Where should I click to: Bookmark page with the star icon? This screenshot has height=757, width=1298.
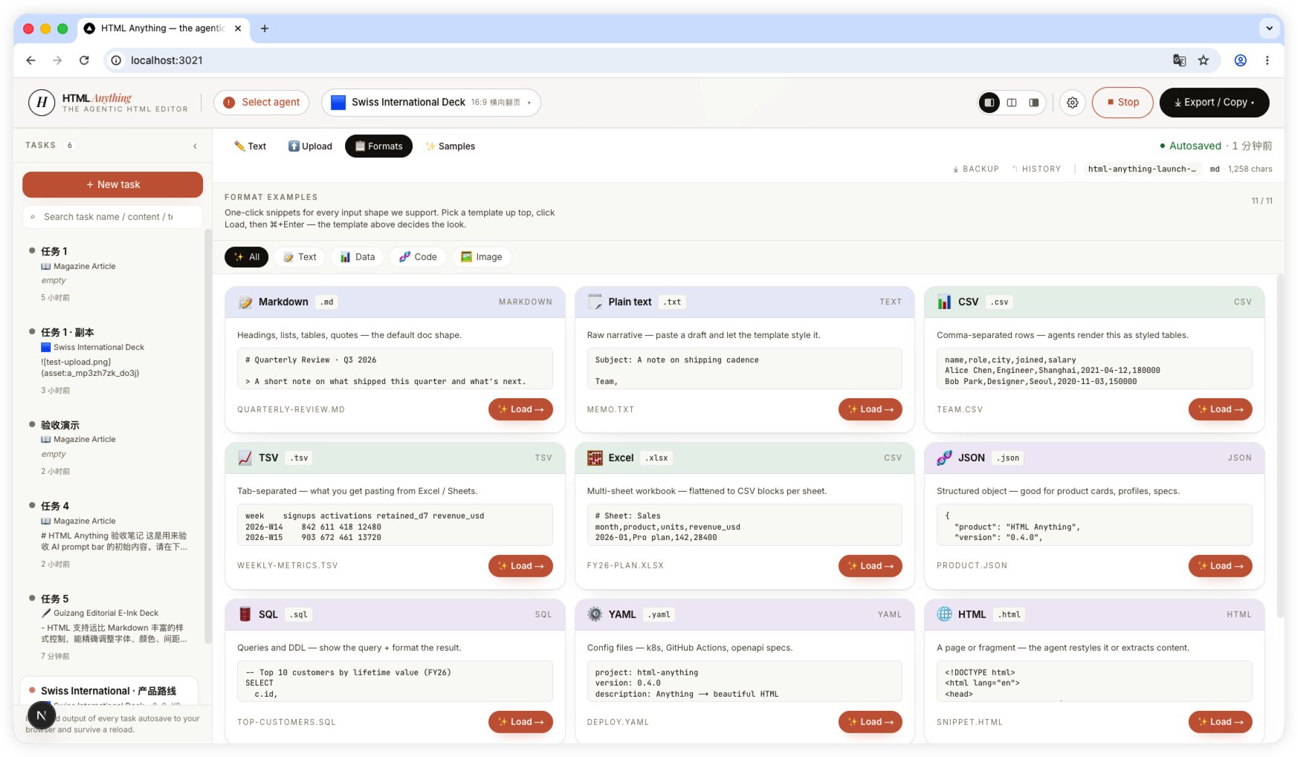pos(1204,60)
